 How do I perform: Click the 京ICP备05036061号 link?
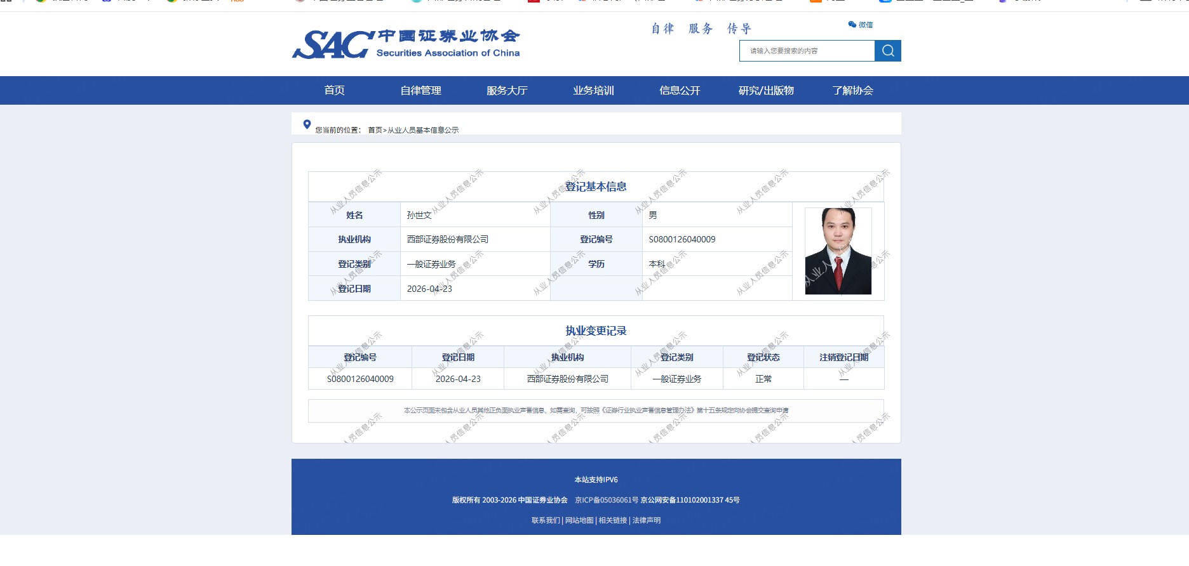click(x=607, y=500)
